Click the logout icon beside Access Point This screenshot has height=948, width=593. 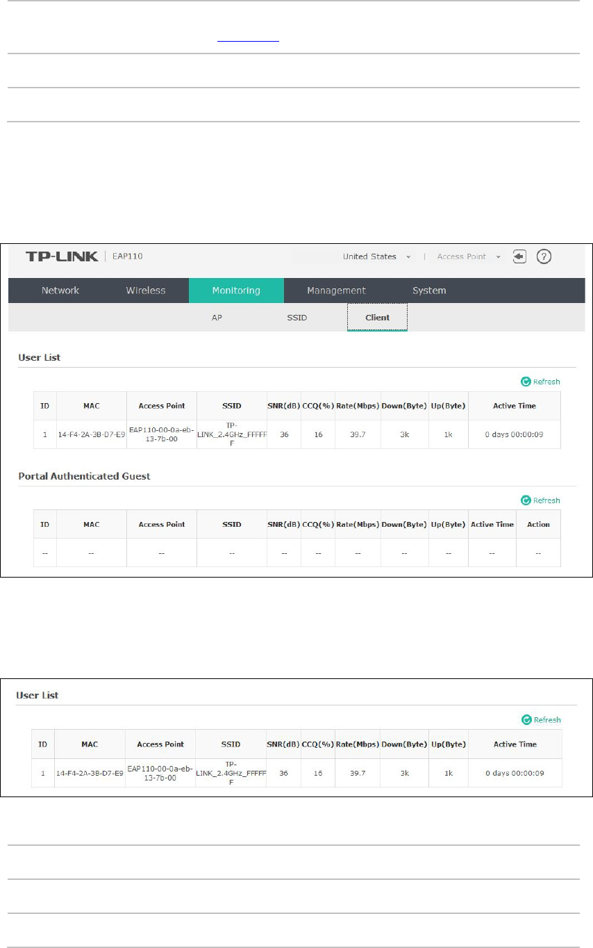tap(519, 256)
